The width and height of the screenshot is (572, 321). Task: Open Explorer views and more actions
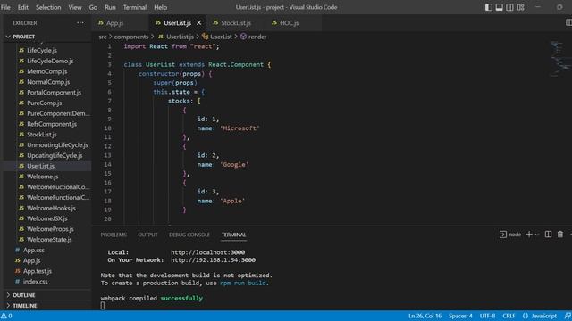pyautogui.click(x=80, y=23)
